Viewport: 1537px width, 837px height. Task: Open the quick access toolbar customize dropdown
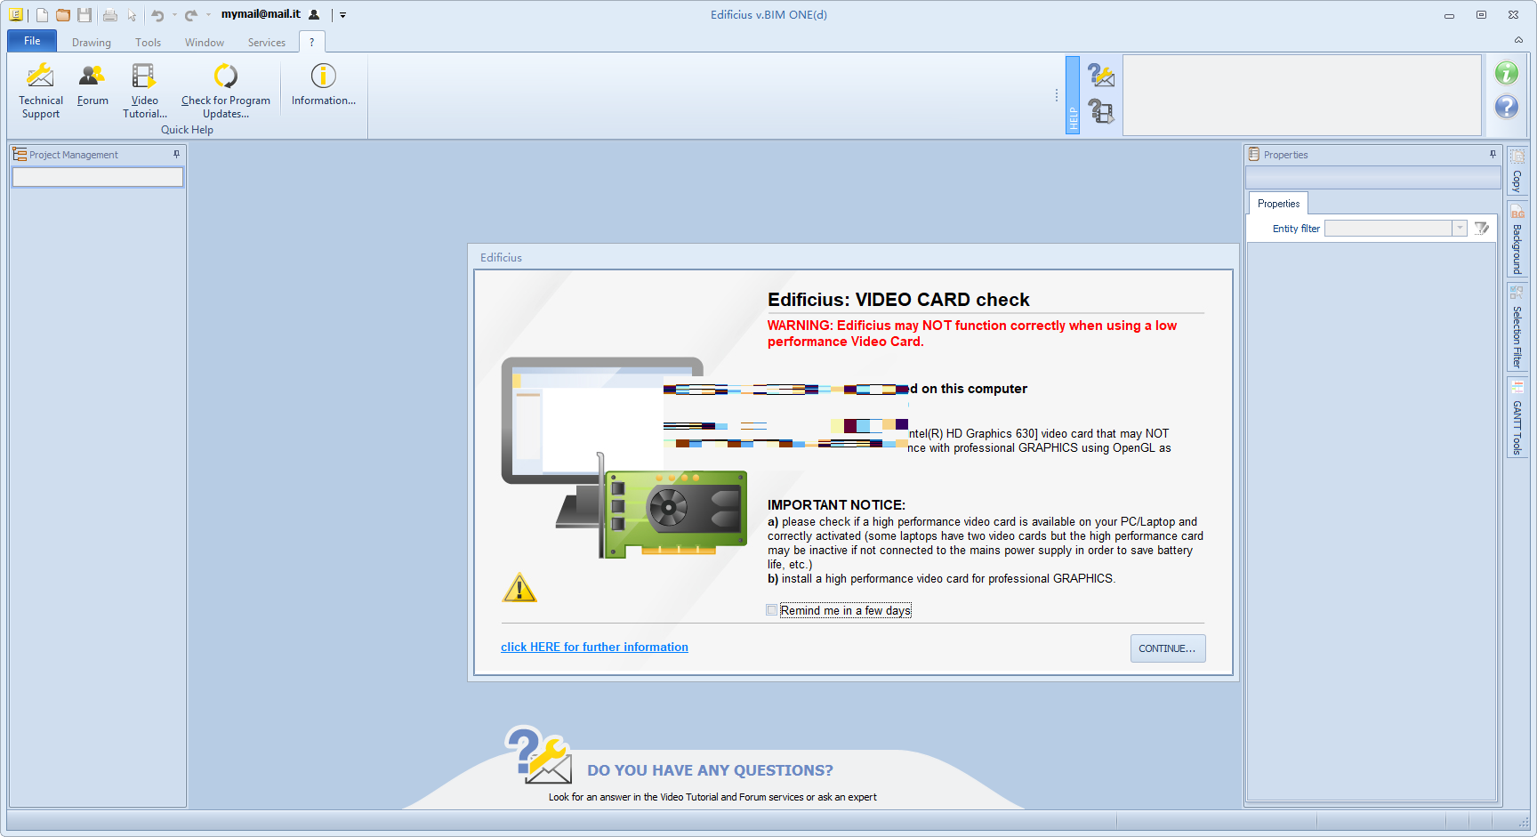pos(342,14)
